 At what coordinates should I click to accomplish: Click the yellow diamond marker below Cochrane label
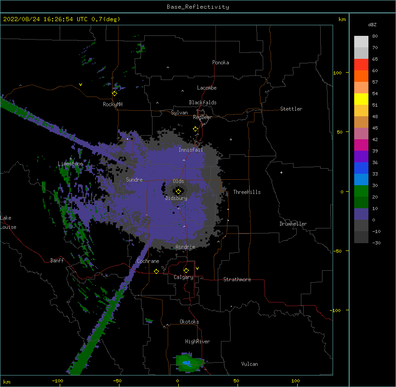[156, 271]
